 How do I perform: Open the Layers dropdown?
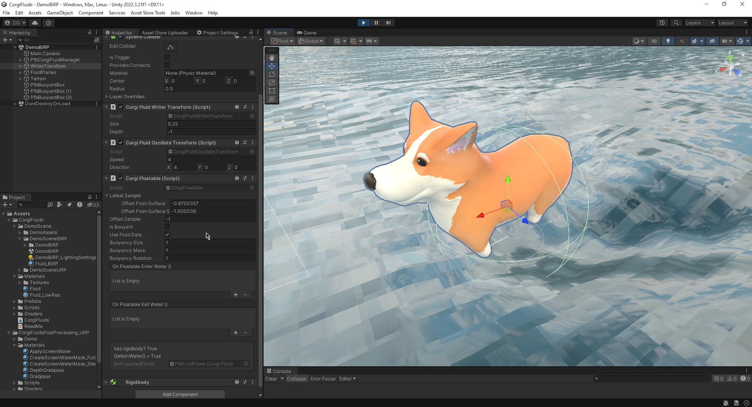coord(699,23)
